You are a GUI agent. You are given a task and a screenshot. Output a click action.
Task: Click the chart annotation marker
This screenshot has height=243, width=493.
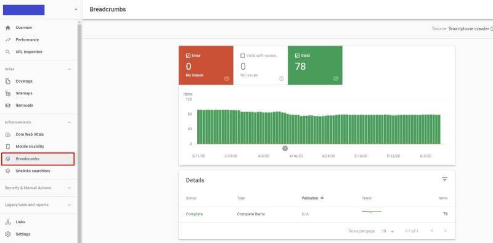click(x=285, y=149)
